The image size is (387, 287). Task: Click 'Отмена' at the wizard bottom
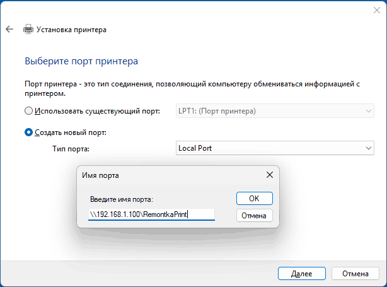tap(355, 273)
